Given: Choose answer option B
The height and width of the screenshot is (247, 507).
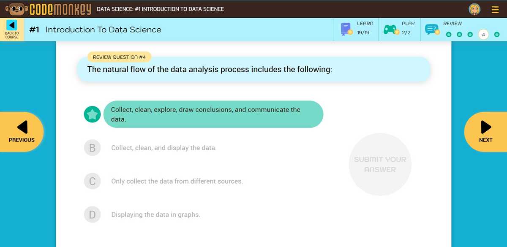Looking at the screenshot, I should (92, 148).
